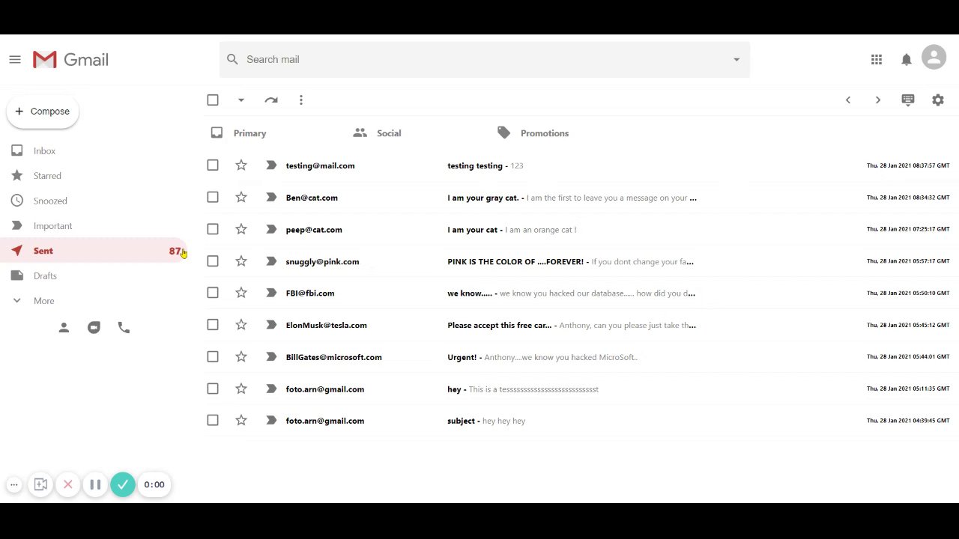Finish recording with the green checkmark

click(x=123, y=485)
